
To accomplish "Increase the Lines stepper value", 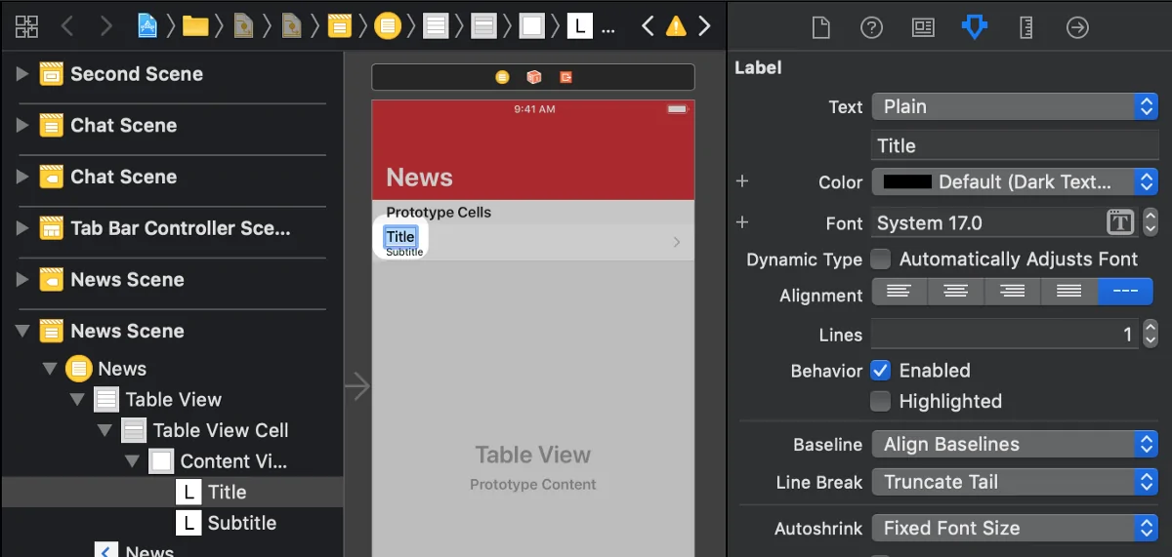I will pyautogui.click(x=1151, y=329).
